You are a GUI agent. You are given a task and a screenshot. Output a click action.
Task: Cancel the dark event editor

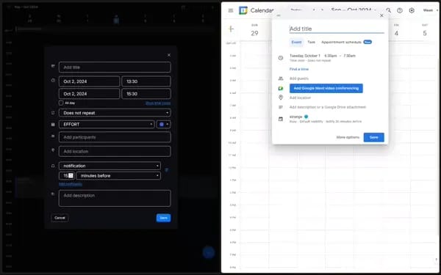pyautogui.click(x=60, y=218)
